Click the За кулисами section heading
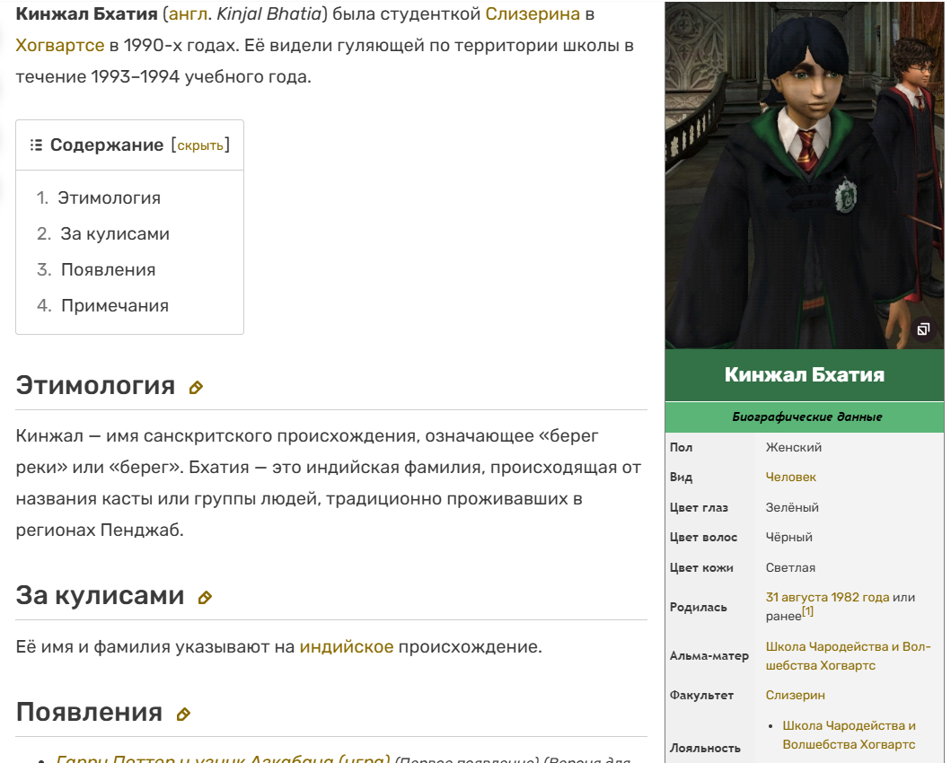Image resolution: width=951 pixels, height=763 pixels. [x=100, y=595]
